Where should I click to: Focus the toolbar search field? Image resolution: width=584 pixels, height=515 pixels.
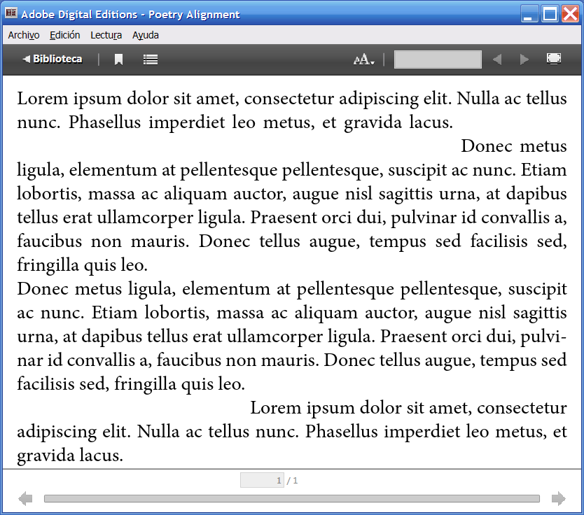(438, 59)
